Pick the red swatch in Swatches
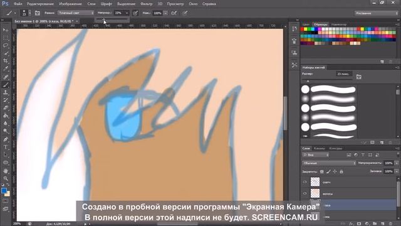 click(x=302, y=30)
